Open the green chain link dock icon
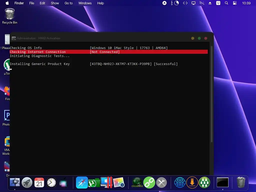The height and width of the screenshot is (192, 256). (149, 182)
